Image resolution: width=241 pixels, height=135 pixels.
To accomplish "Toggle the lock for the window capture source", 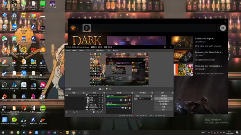I will tap(102, 105).
